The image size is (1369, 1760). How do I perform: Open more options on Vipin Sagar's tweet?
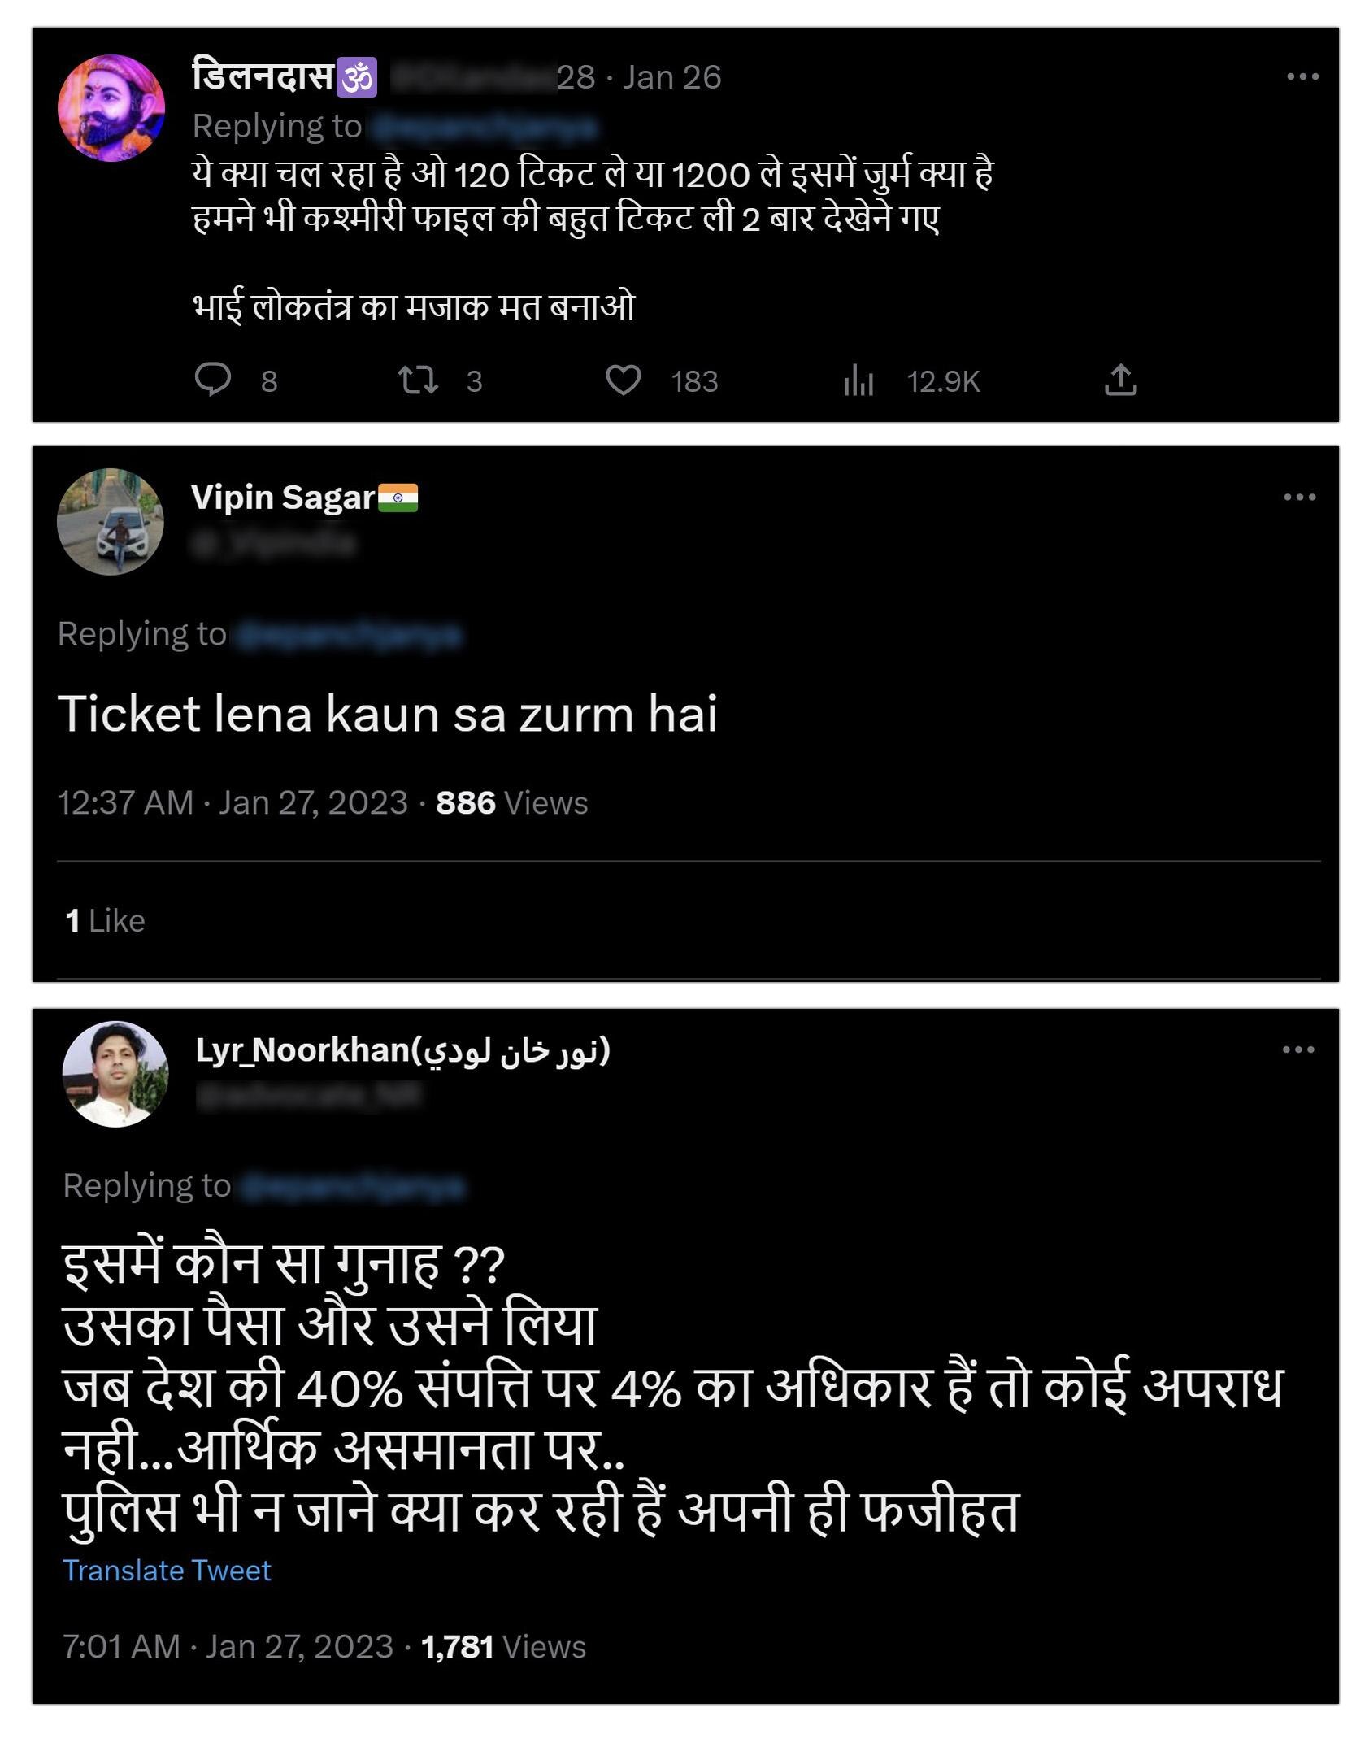tap(1299, 497)
